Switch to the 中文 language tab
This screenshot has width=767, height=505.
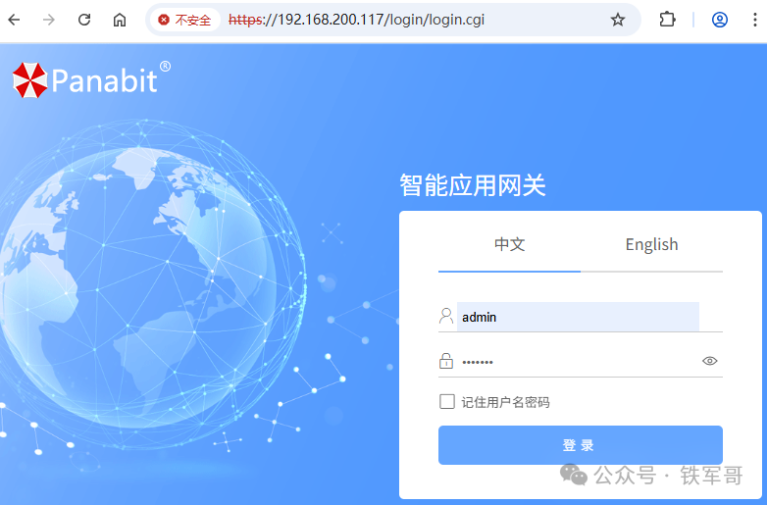click(509, 244)
